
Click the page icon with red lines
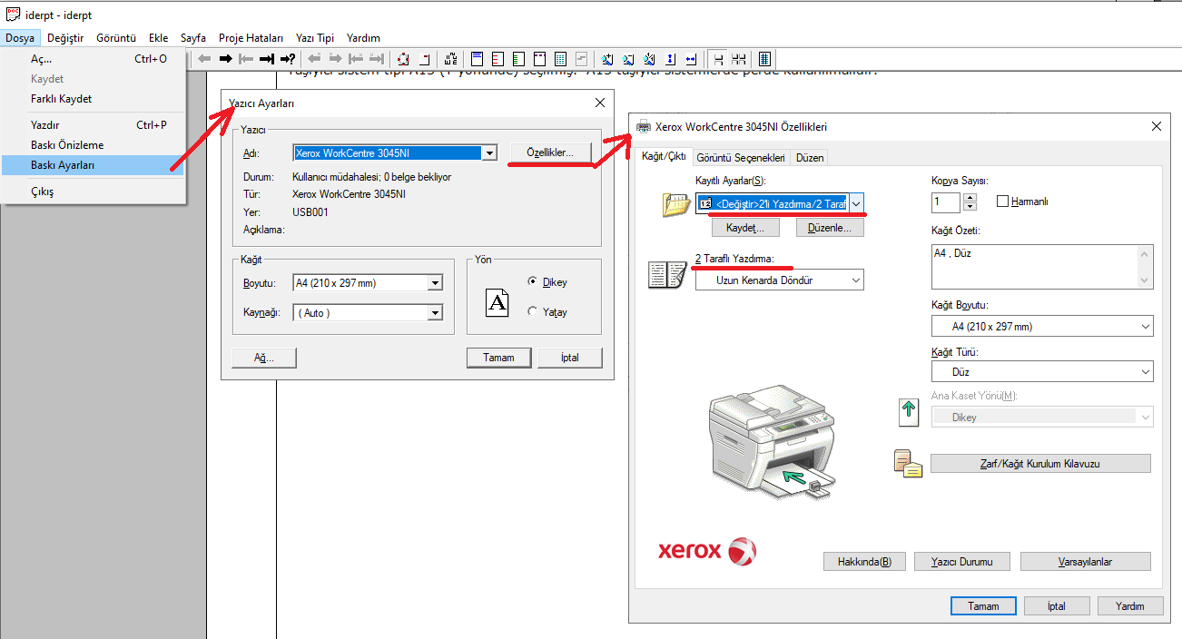[x=497, y=59]
